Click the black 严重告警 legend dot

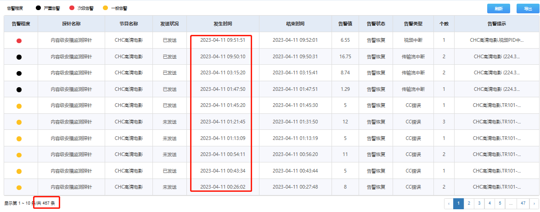(x=38, y=8)
